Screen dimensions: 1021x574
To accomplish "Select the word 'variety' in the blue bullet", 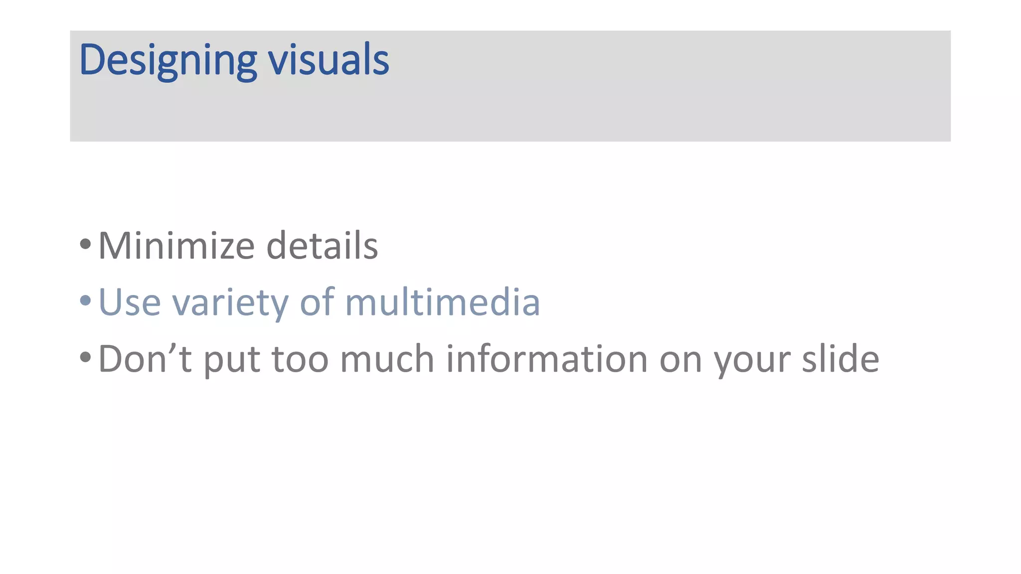I will point(230,303).
